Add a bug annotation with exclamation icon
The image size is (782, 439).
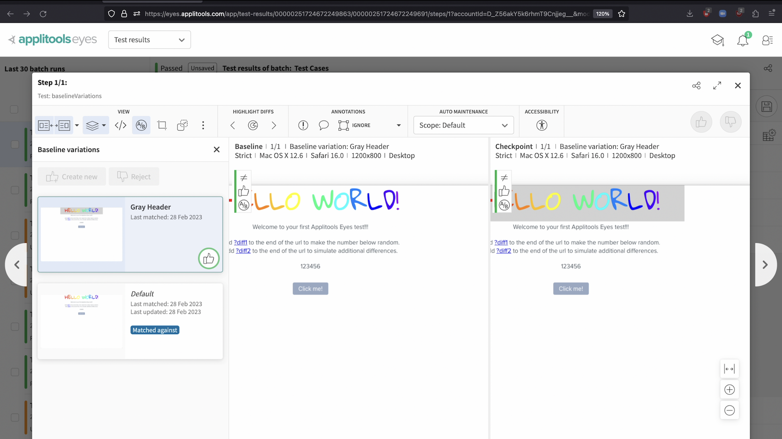303,125
